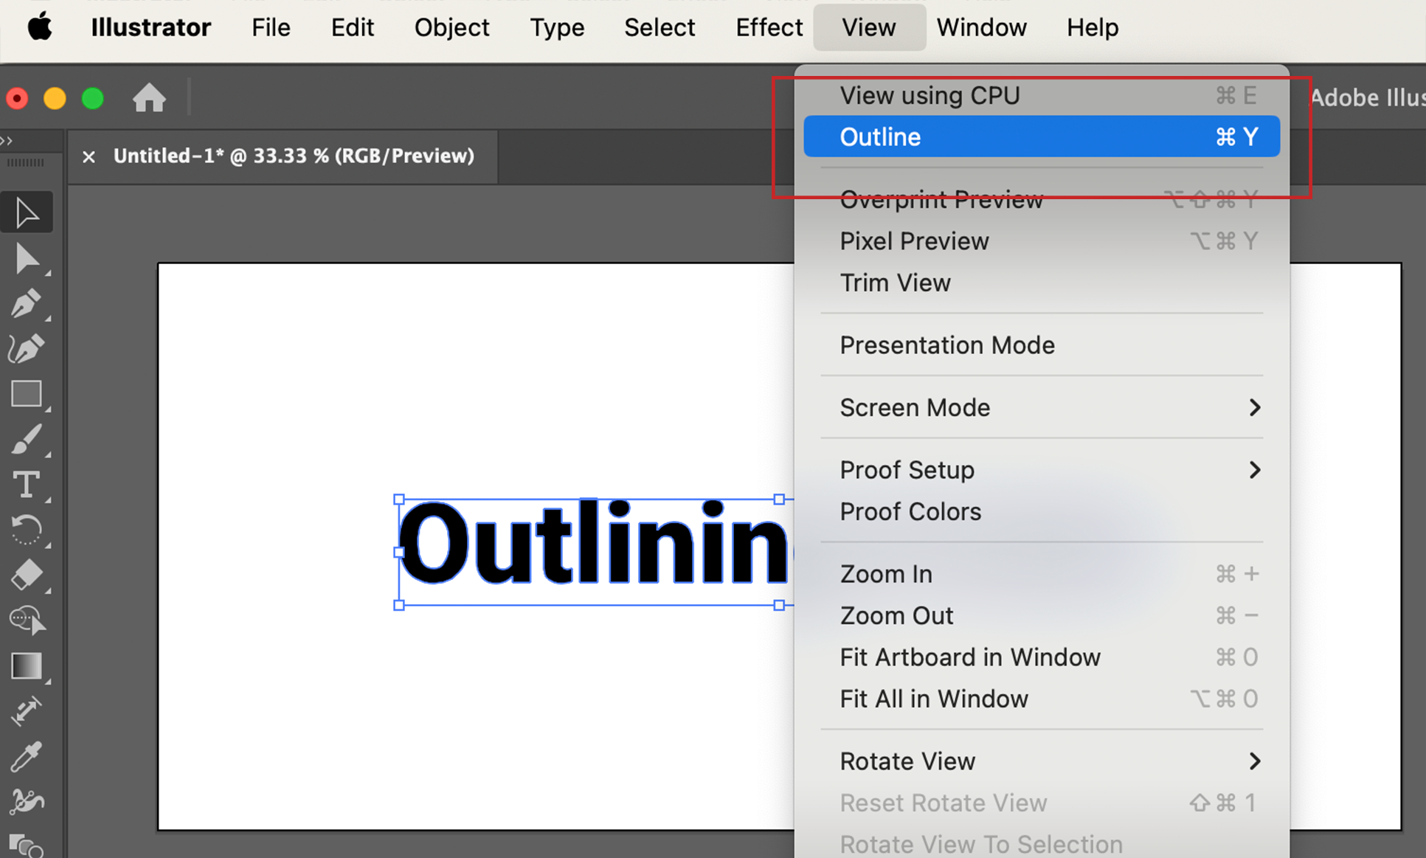Viewport: 1426px width, 858px height.
Task: Choose Outline from View menu
Action: coord(1042,136)
